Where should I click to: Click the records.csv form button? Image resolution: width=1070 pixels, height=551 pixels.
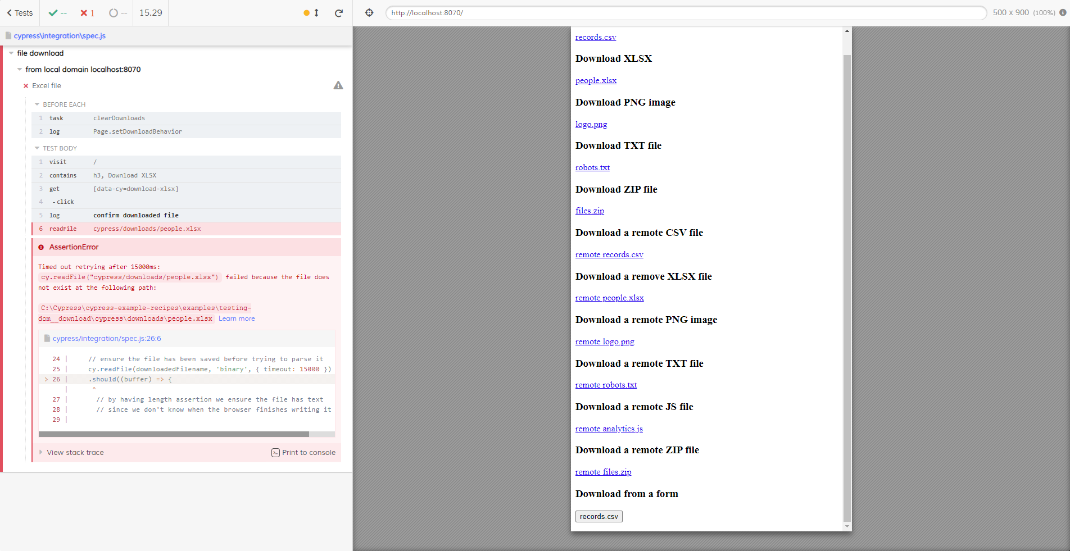599,516
